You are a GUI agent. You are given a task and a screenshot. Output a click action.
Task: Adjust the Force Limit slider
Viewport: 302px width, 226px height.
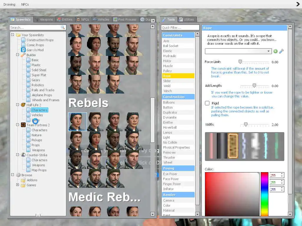tap(240, 62)
